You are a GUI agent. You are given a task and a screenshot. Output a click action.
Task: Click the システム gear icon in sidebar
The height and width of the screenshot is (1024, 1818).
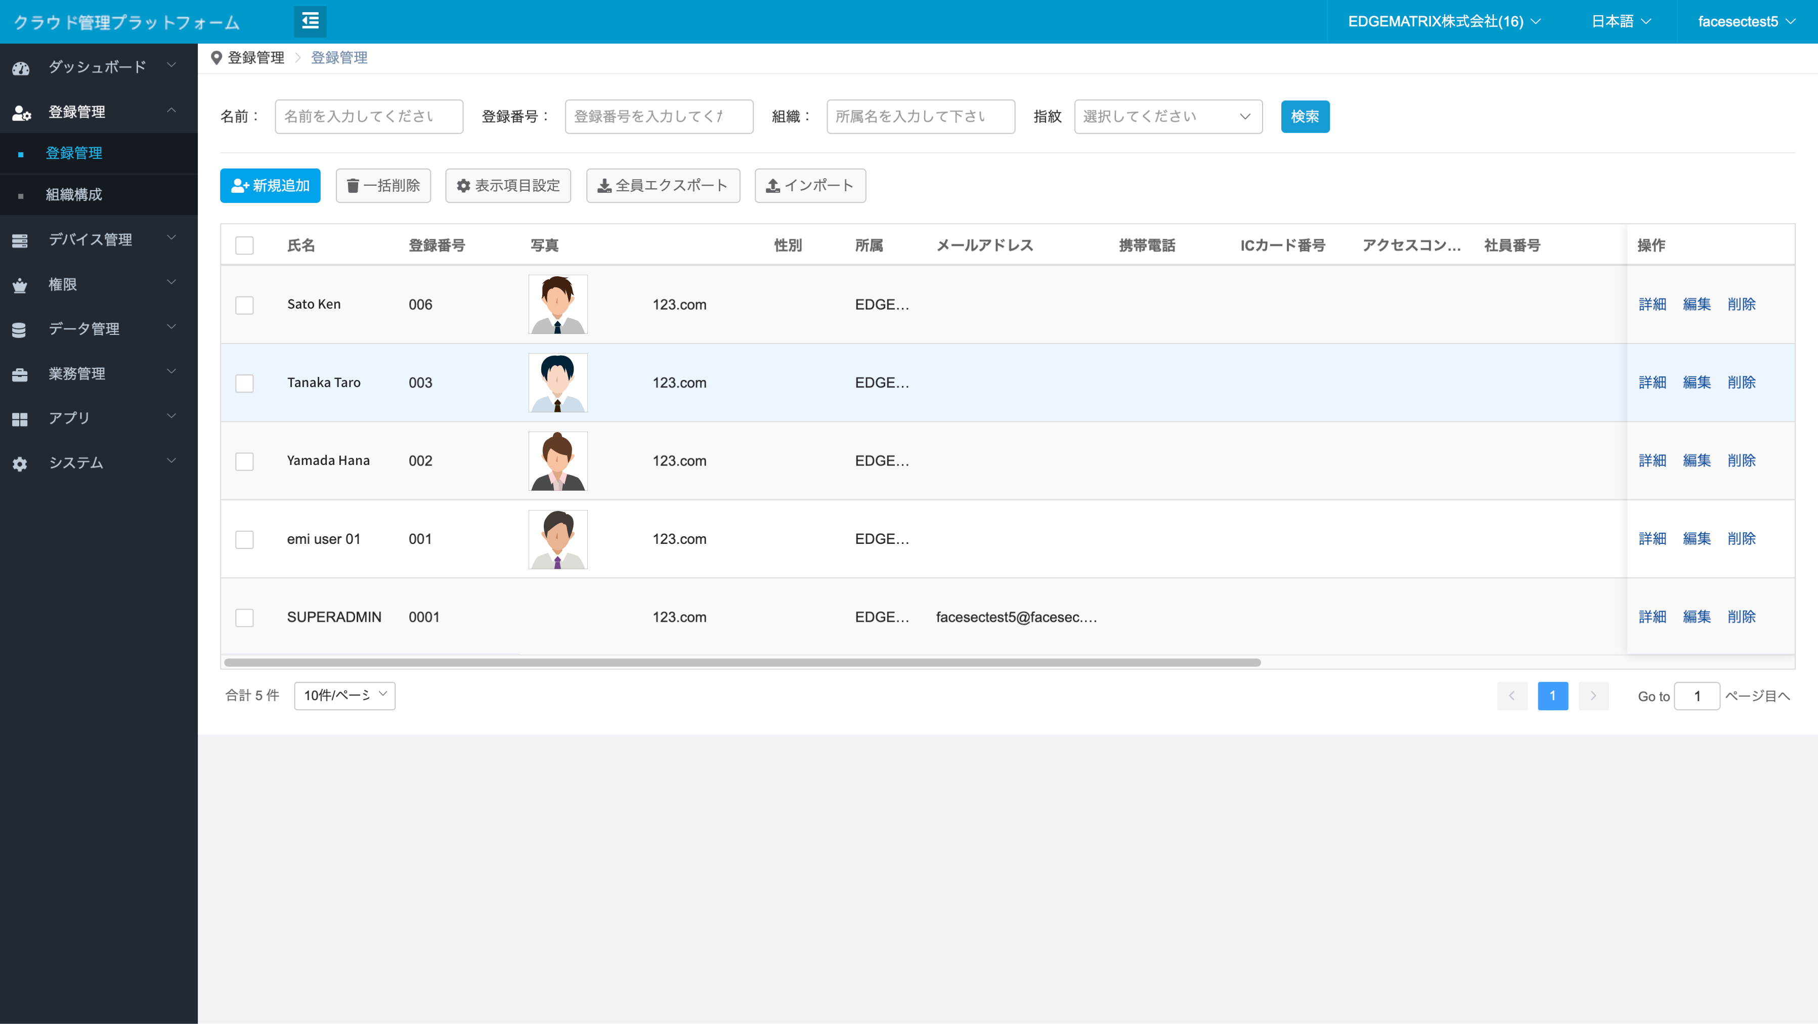point(20,463)
